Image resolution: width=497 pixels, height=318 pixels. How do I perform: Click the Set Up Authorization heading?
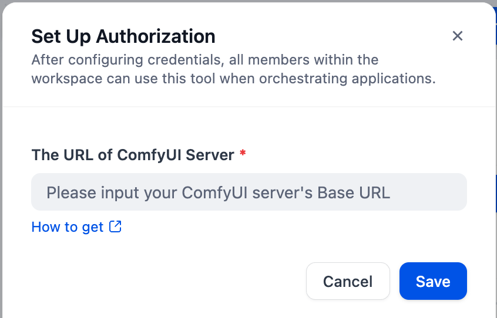(123, 36)
